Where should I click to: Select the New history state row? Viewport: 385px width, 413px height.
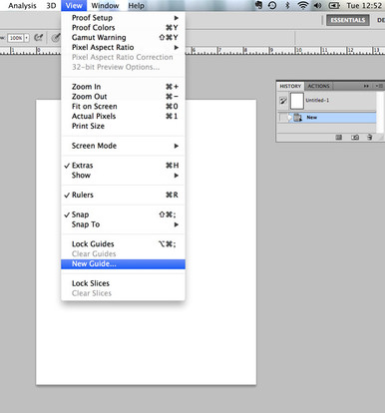pos(327,118)
